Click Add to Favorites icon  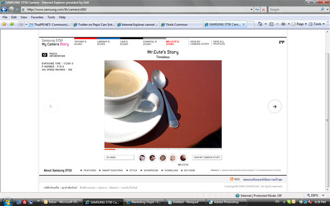12,24
